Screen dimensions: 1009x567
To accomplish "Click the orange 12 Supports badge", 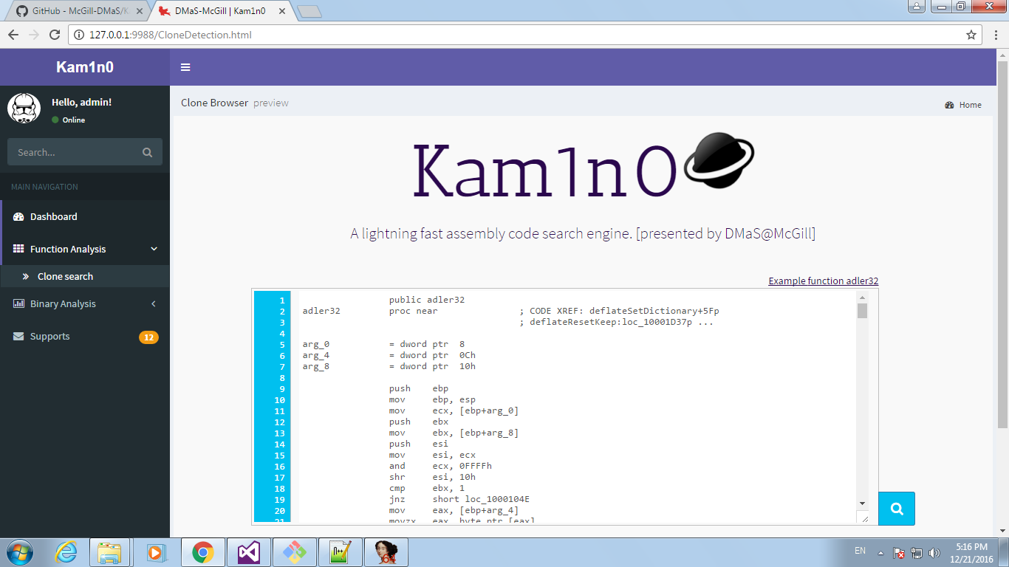I will [148, 337].
